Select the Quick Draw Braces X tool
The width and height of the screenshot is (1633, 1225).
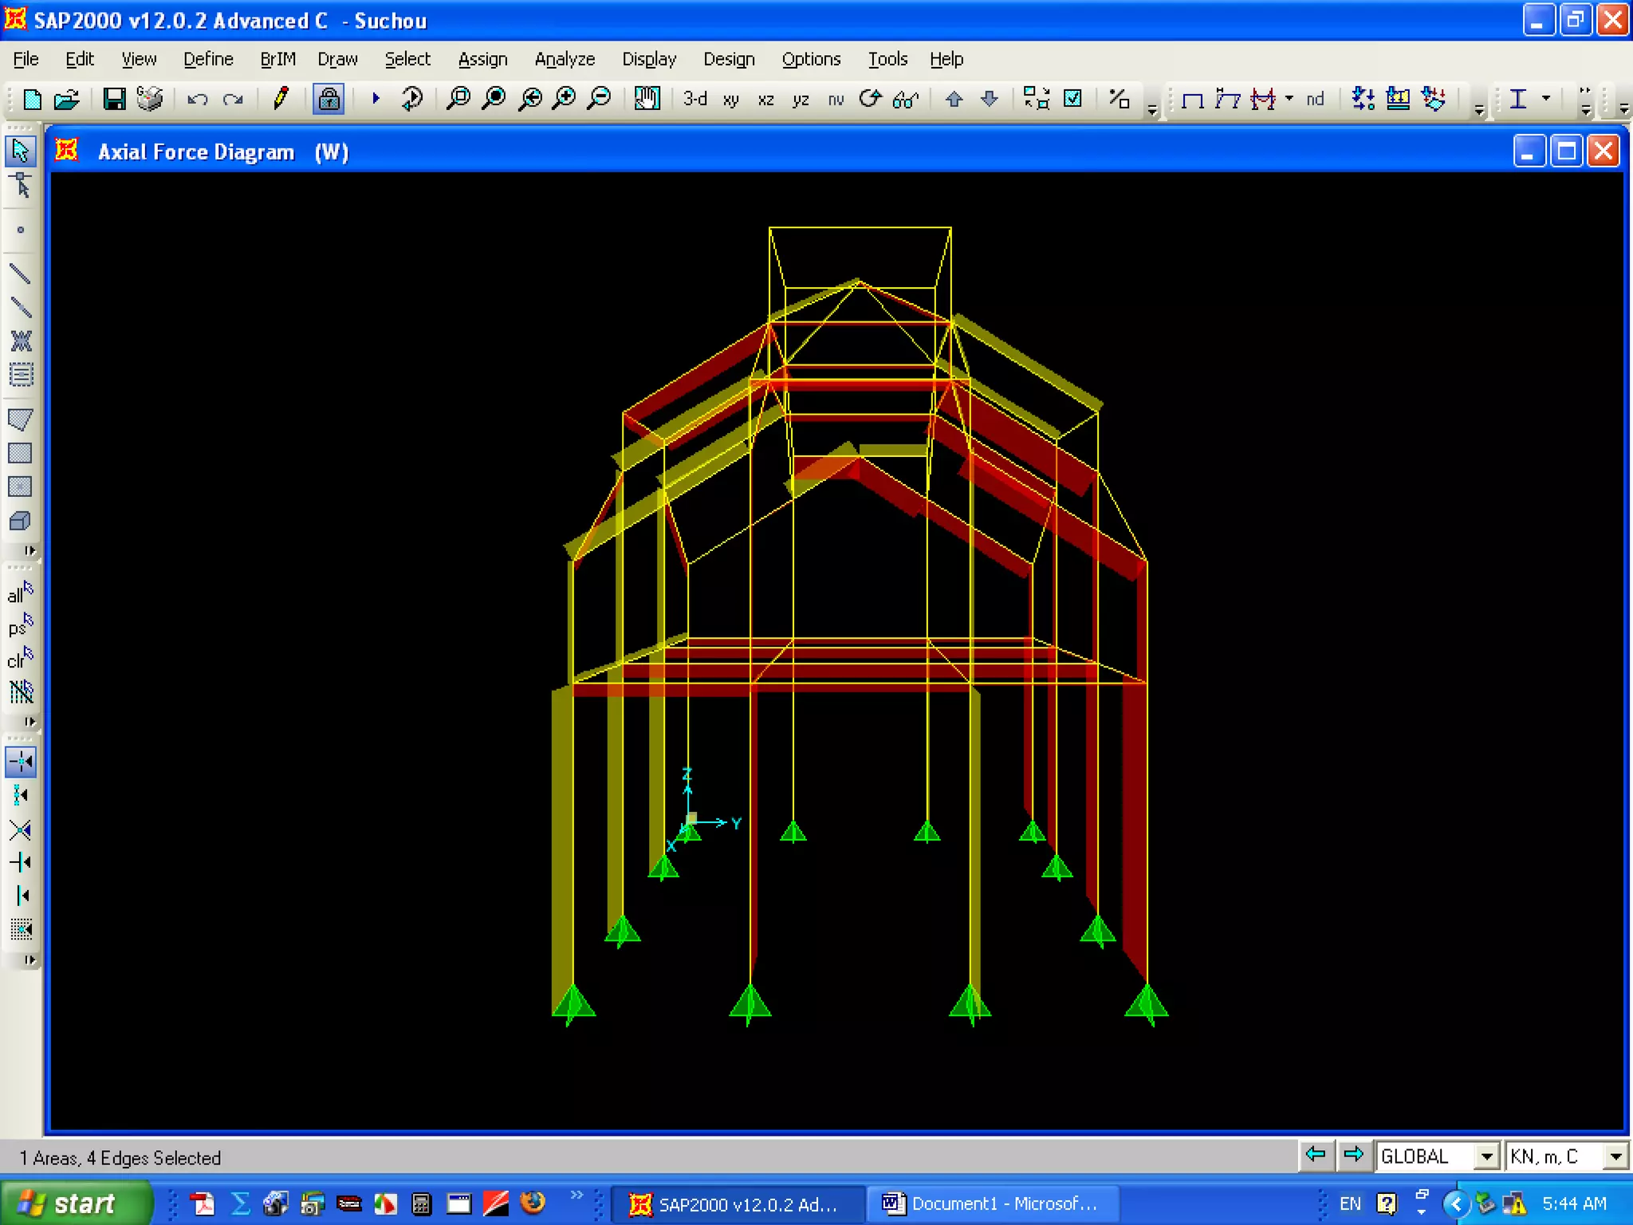pos(21,341)
